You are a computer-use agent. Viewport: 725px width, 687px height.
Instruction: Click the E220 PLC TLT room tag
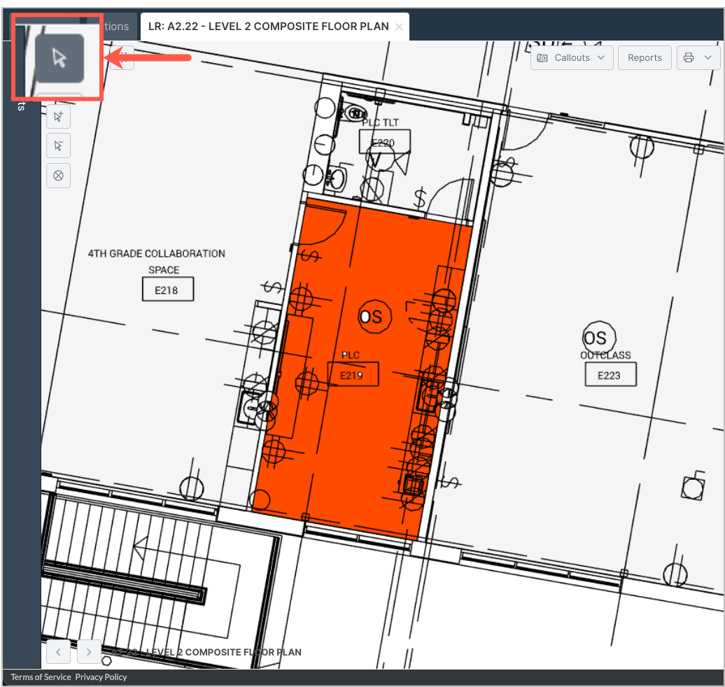point(384,142)
